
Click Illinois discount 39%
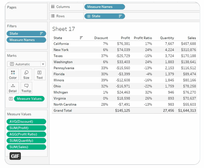(x=105, y=80)
